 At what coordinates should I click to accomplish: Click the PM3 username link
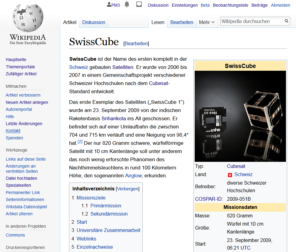[116, 5]
